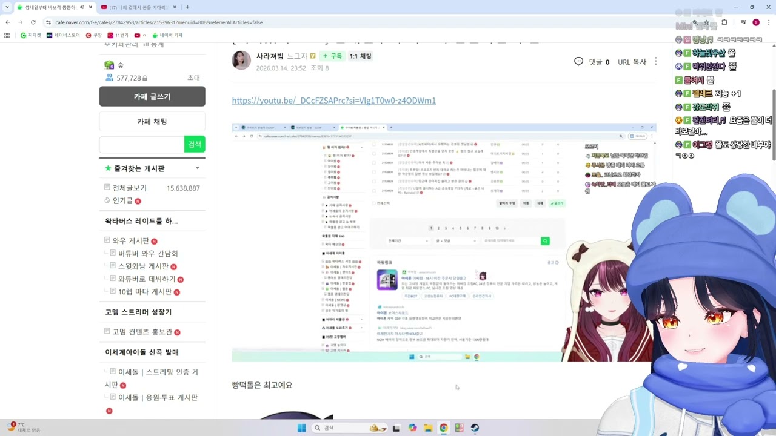Open the post's three-dot more menu
Image resolution: width=776 pixels, height=436 pixels.
tap(655, 61)
